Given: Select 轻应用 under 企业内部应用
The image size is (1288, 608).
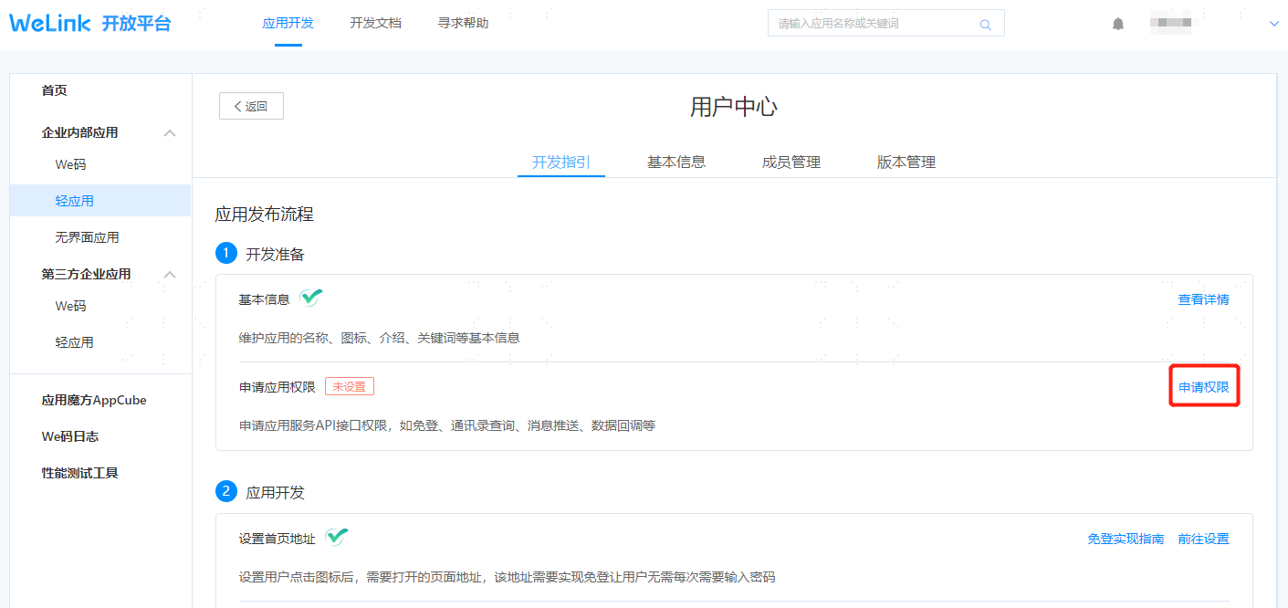Looking at the screenshot, I should coord(100,201).
